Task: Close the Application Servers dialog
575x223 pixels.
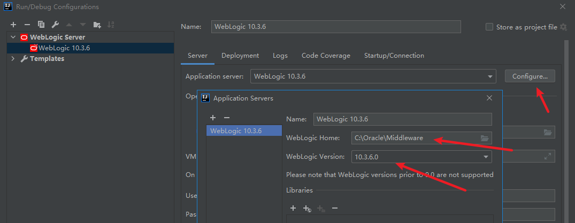Action: [489, 98]
